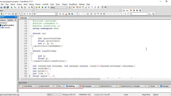Switch to Build messages tab

[x=86, y=86]
